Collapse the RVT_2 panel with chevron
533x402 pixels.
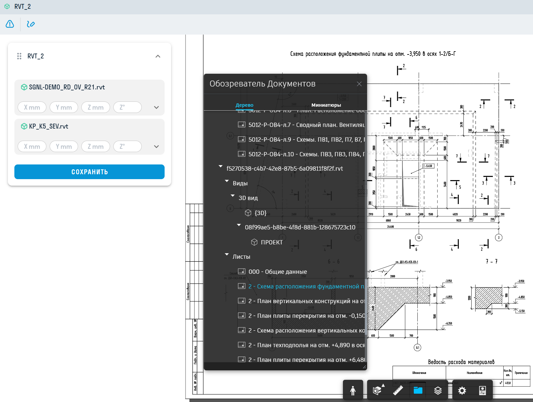[158, 56]
